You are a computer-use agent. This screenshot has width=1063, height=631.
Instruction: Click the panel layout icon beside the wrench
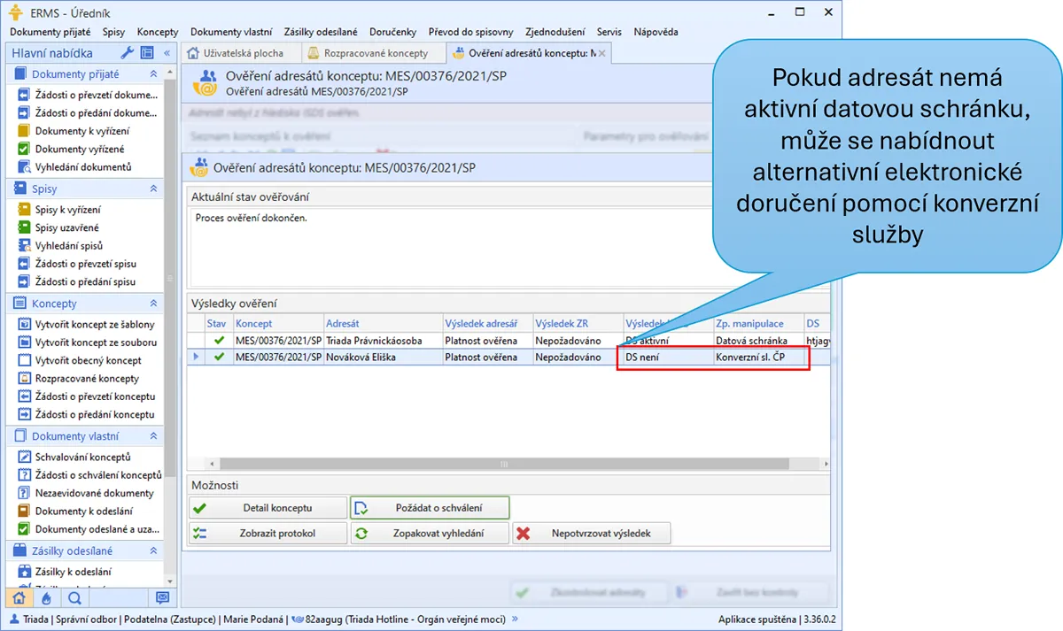click(146, 53)
